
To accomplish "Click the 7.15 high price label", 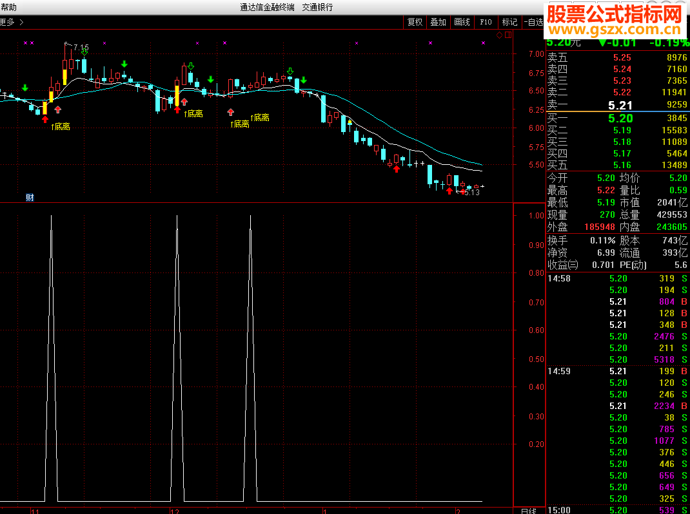I will click(81, 48).
